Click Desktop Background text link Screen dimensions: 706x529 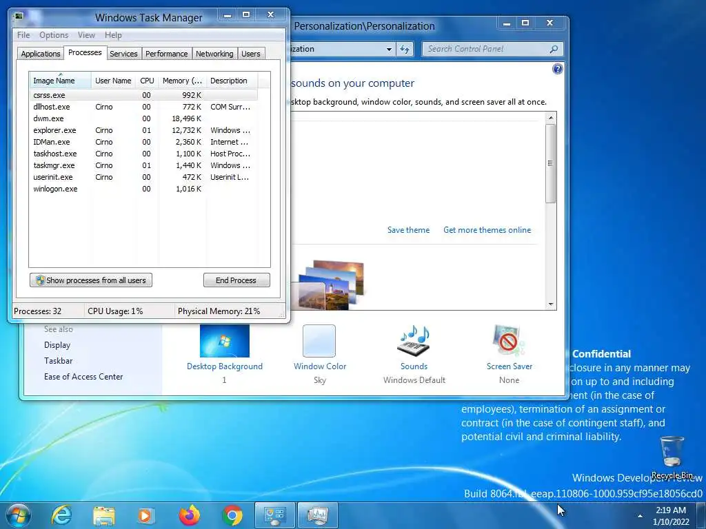coord(225,366)
